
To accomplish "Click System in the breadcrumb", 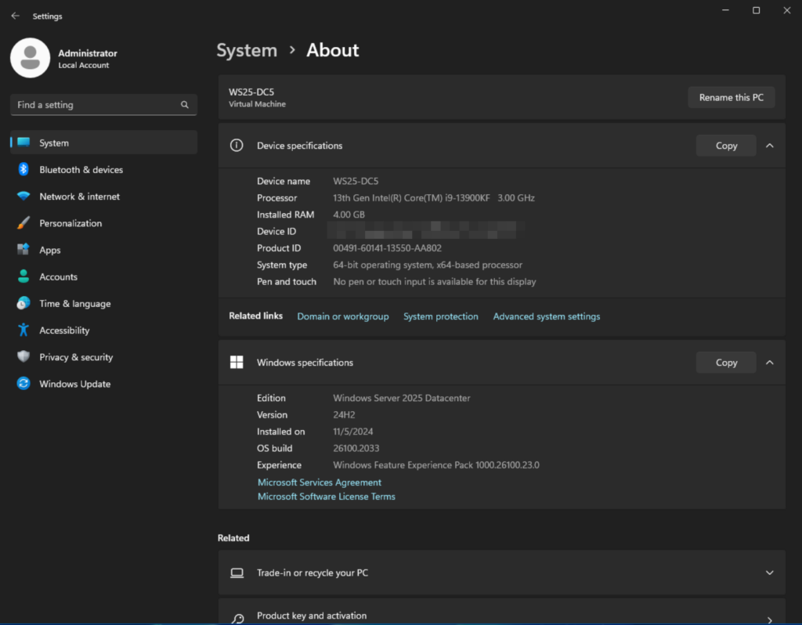I will [247, 50].
